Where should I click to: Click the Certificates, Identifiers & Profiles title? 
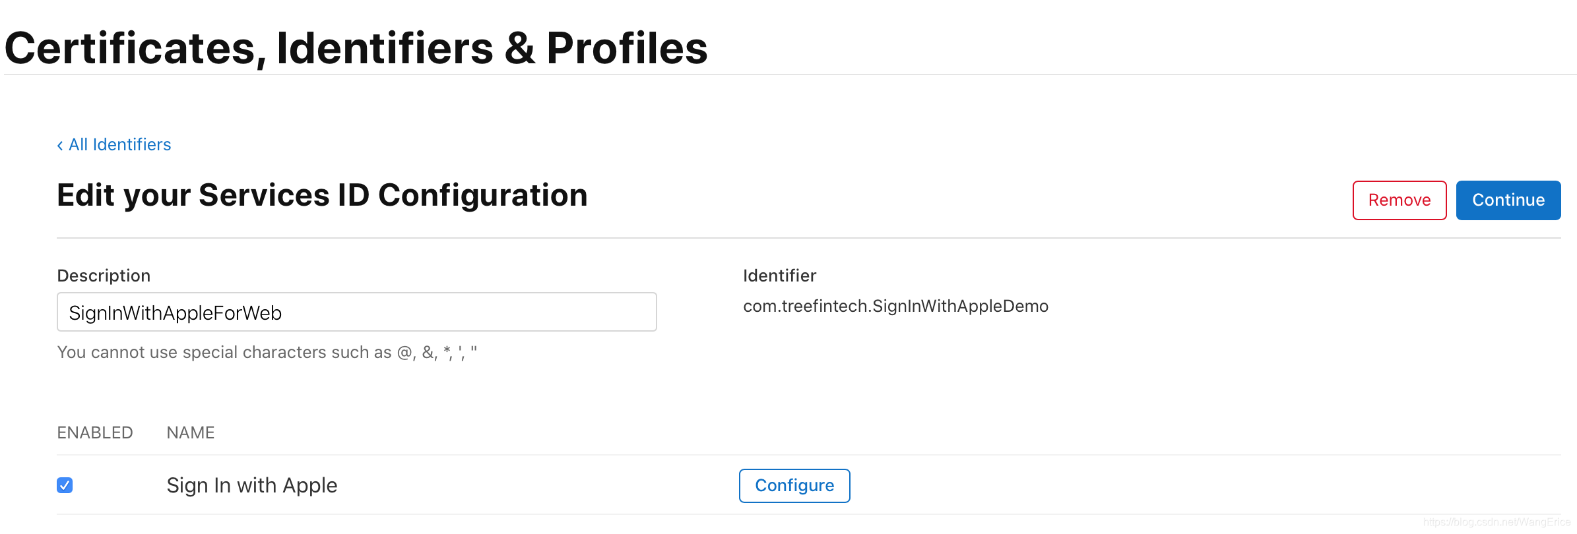pyautogui.click(x=356, y=48)
